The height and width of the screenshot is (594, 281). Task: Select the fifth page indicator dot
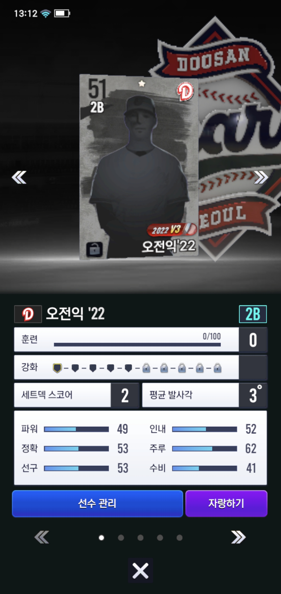coord(180,538)
